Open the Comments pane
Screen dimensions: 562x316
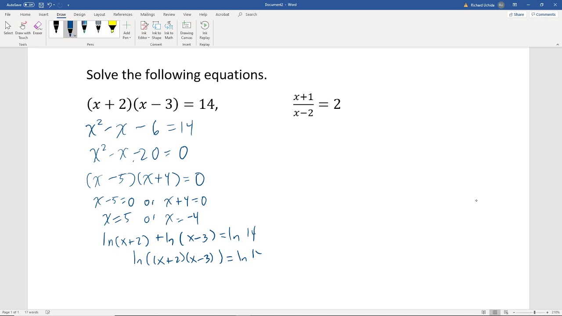544,14
